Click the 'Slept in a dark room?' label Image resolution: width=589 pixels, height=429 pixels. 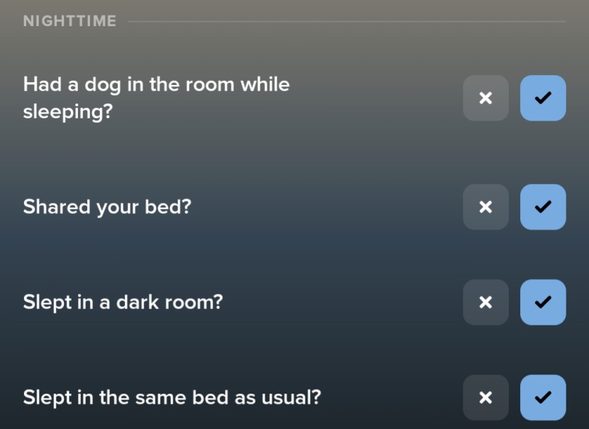tap(123, 302)
